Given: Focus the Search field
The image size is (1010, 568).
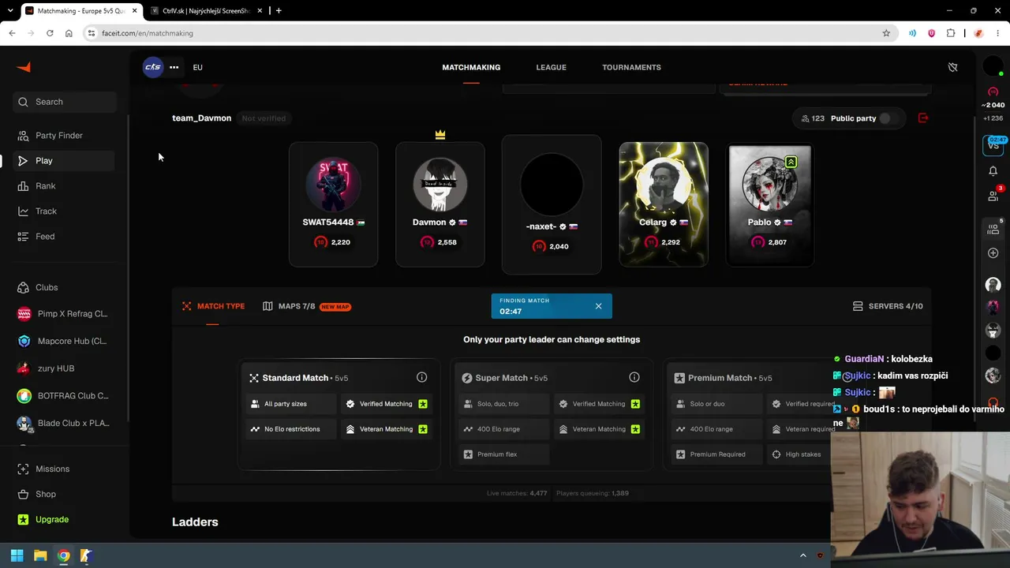Looking at the screenshot, I should (x=65, y=102).
